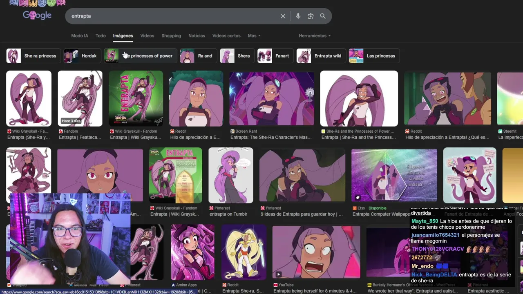Open 'Entrapta | Featteca...' Fandom link

(80, 138)
